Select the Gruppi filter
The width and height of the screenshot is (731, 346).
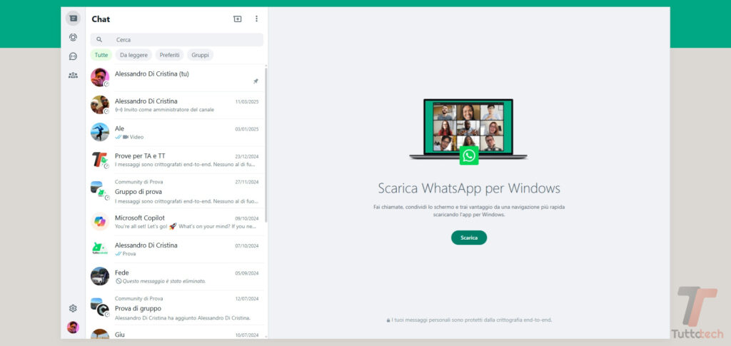pyautogui.click(x=200, y=55)
